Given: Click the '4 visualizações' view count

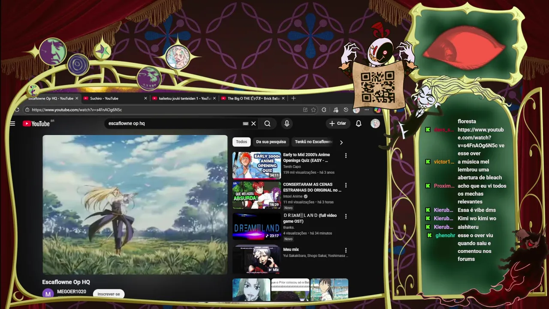Looking at the screenshot, I should pyautogui.click(x=295, y=233).
